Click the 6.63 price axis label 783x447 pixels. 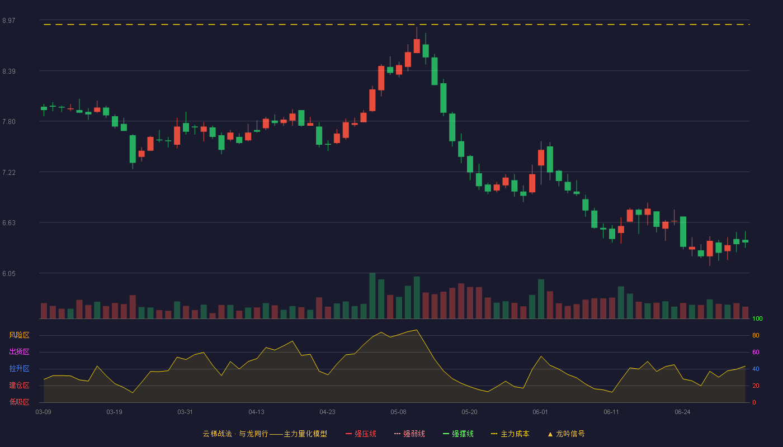coord(8,223)
